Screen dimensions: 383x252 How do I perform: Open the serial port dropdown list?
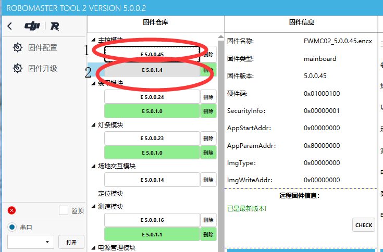(31, 242)
